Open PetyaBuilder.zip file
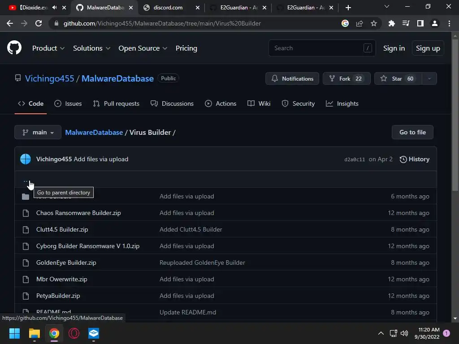Screen dimensions: 459x344 click(58, 296)
